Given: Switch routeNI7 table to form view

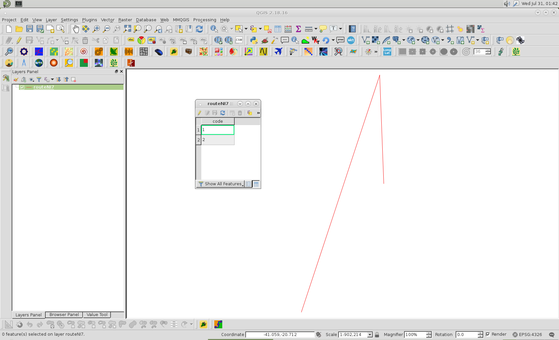Looking at the screenshot, I should click(248, 184).
